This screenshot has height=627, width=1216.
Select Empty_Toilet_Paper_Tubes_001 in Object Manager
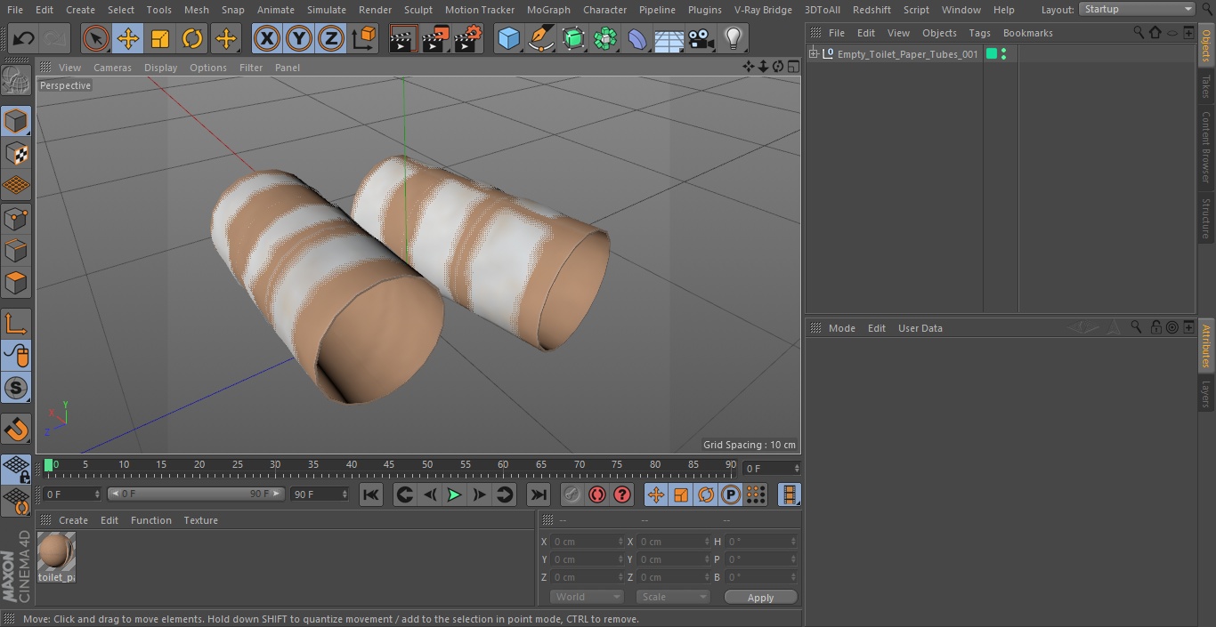907,54
